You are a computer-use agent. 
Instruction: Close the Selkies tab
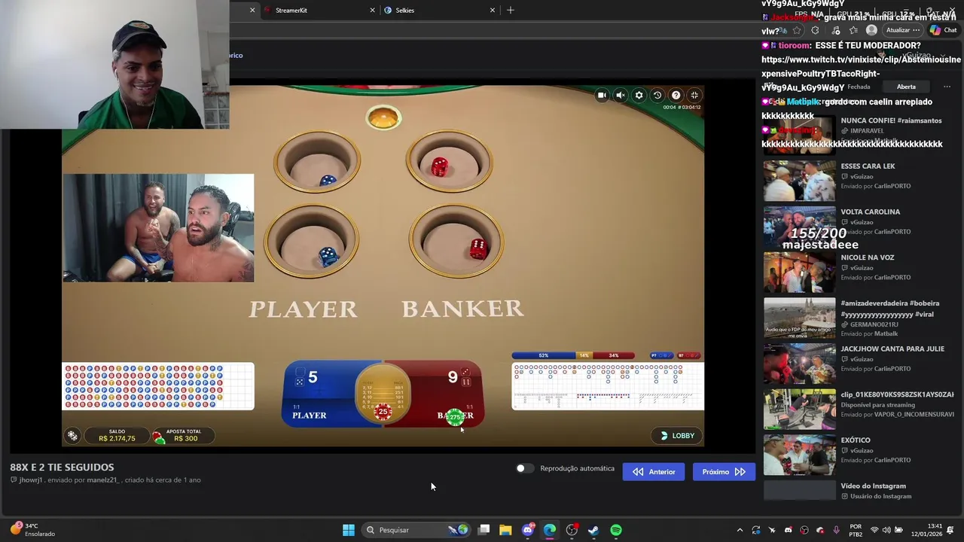[493, 11]
